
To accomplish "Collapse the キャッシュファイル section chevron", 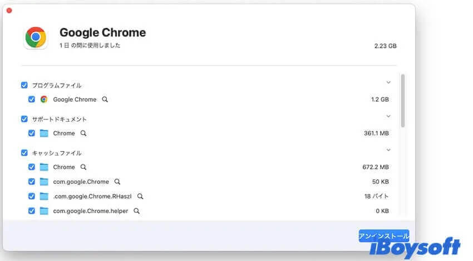I will coord(388,150).
